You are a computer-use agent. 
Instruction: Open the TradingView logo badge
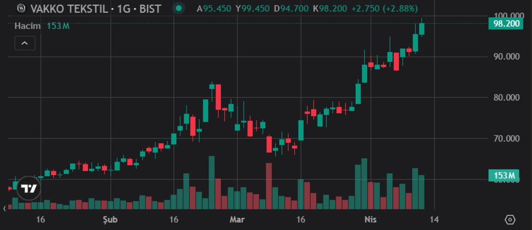29,189
